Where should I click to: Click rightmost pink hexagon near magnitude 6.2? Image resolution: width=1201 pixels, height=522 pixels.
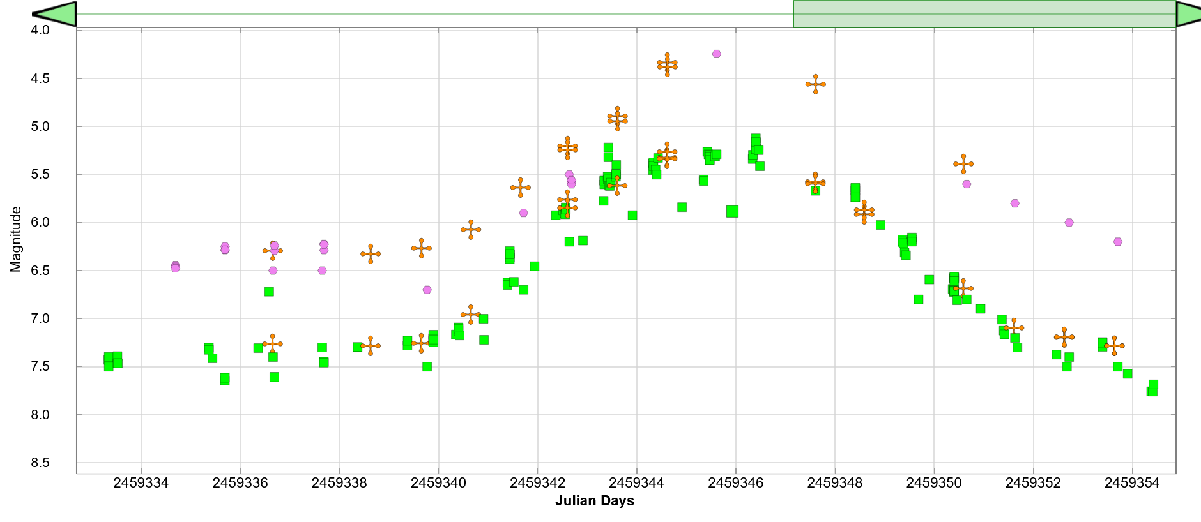click(1118, 242)
